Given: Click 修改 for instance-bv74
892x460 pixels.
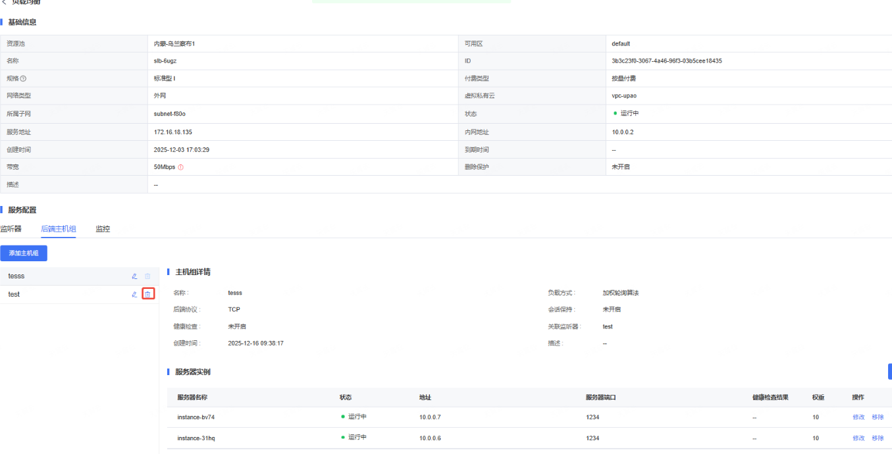Looking at the screenshot, I should click(x=858, y=417).
